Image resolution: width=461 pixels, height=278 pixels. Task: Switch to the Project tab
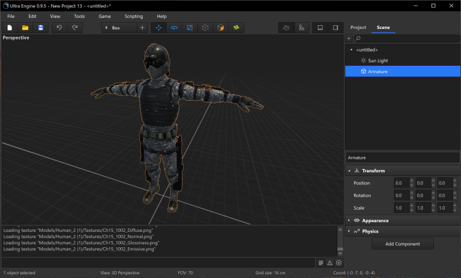click(x=358, y=28)
